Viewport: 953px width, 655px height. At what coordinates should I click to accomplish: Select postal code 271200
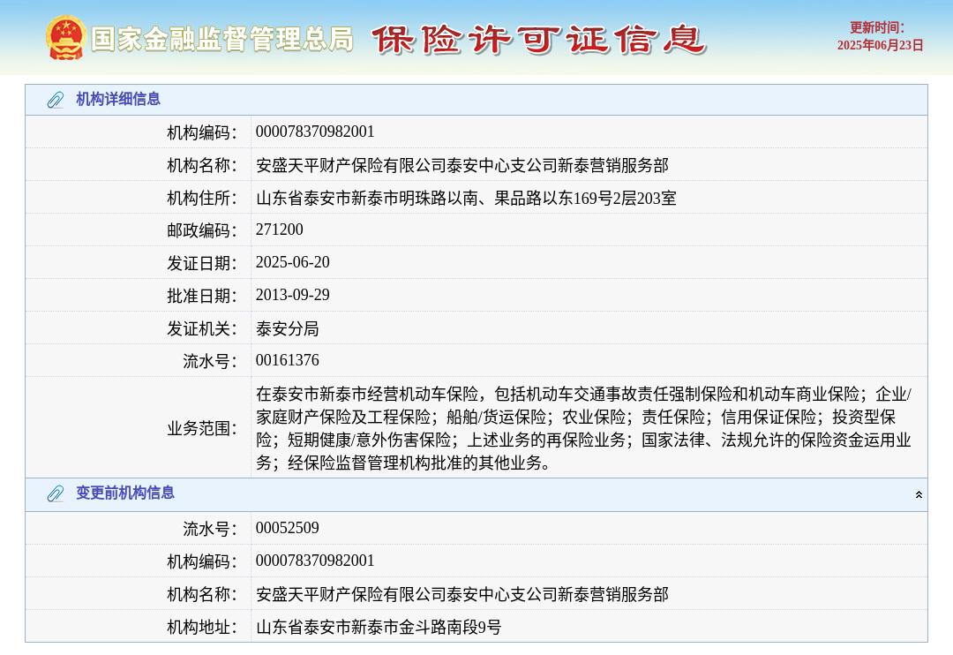[279, 230]
